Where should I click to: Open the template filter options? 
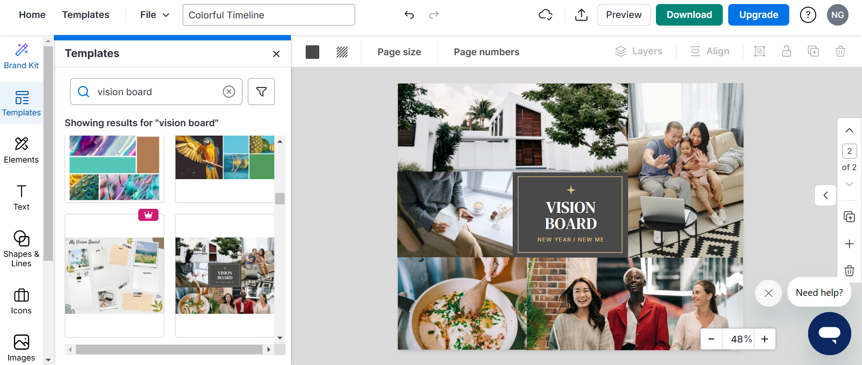pos(261,92)
